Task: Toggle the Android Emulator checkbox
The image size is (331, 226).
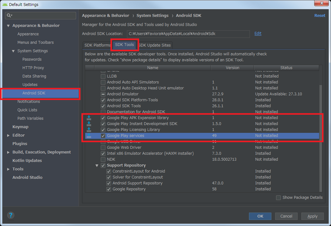Action: point(103,94)
